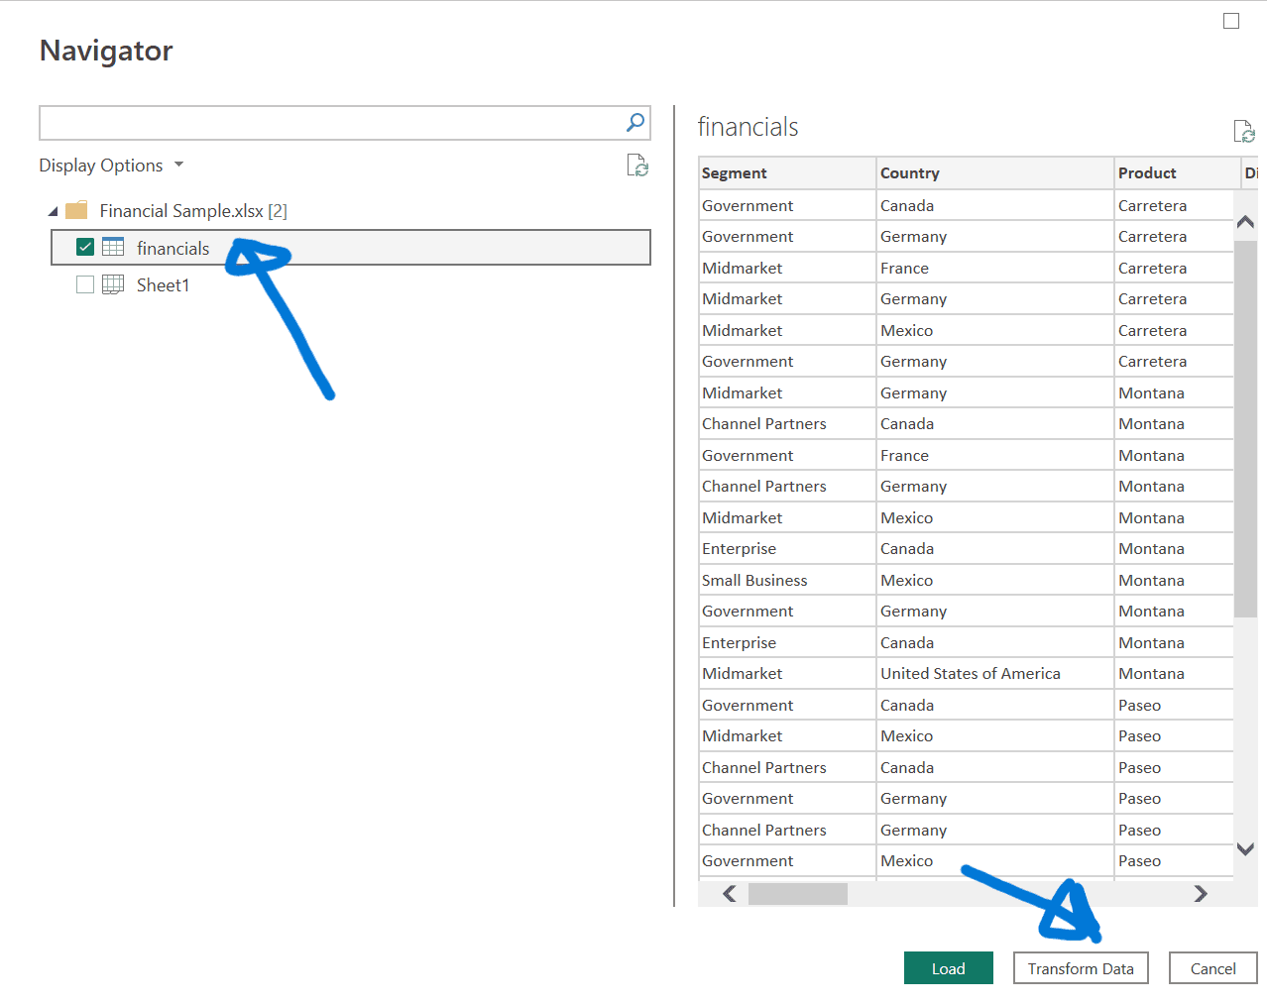1267x1005 pixels.
Task: Click the Transform Data button
Action: [x=1080, y=968]
